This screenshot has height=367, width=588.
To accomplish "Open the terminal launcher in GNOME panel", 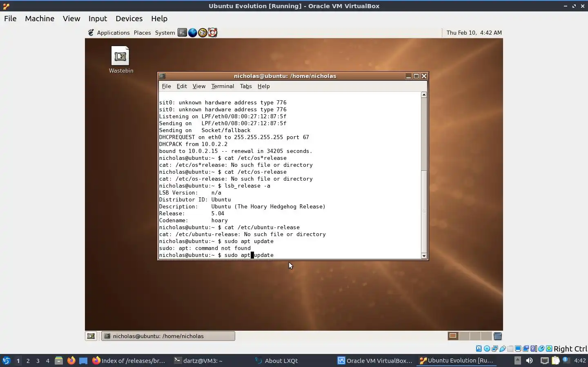I will 182,33.
